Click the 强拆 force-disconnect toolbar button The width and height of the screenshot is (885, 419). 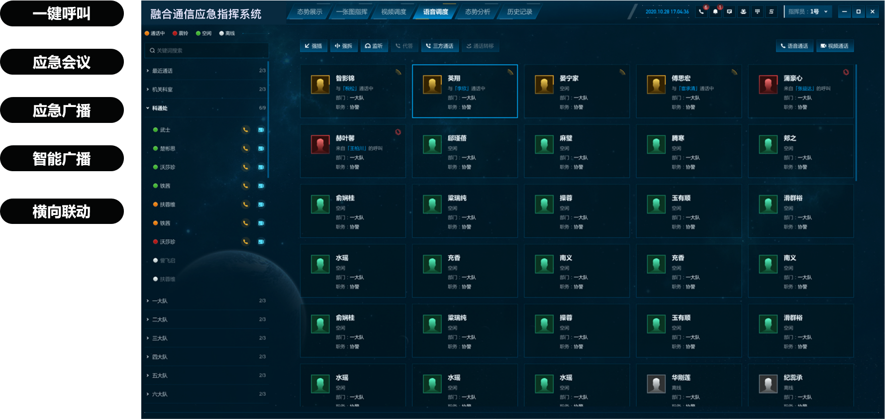(344, 46)
